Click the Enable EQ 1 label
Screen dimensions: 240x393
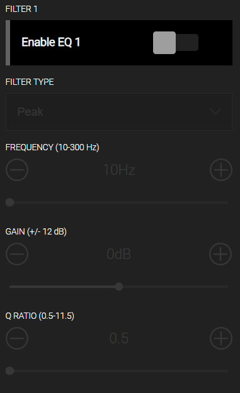pyautogui.click(x=51, y=42)
